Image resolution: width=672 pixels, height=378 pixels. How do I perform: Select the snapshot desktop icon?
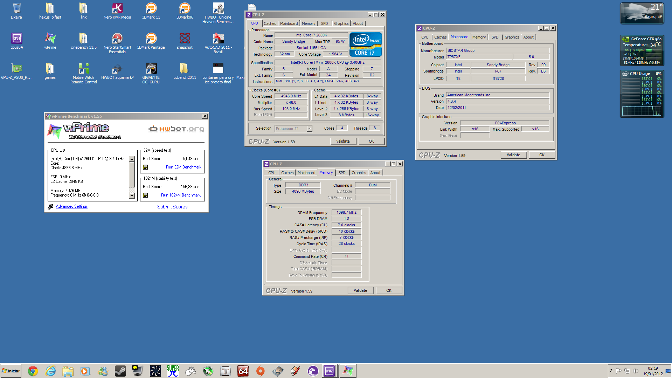click(x=185, y=41)
